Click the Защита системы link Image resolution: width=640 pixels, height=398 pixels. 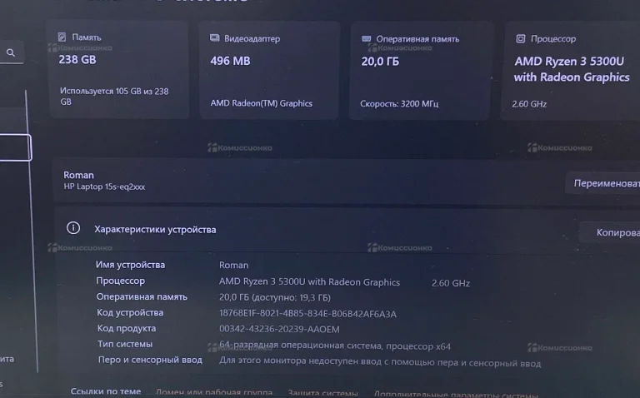(x=322, y=393)
